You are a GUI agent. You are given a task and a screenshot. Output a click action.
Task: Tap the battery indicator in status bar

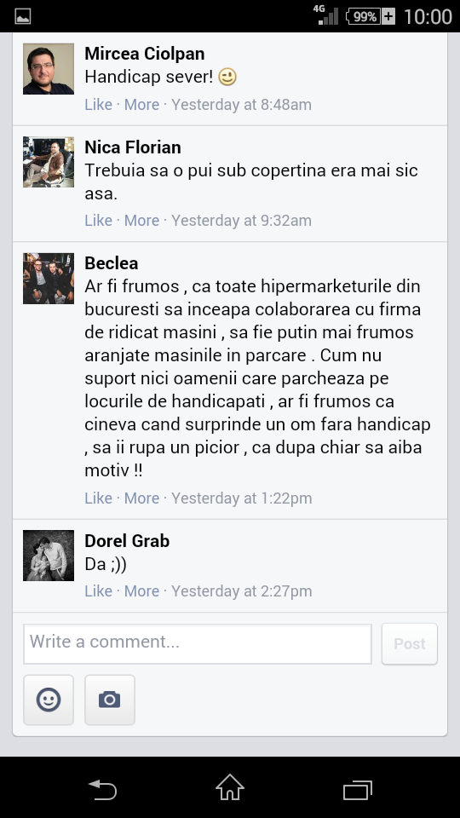(x=371, y=17)
